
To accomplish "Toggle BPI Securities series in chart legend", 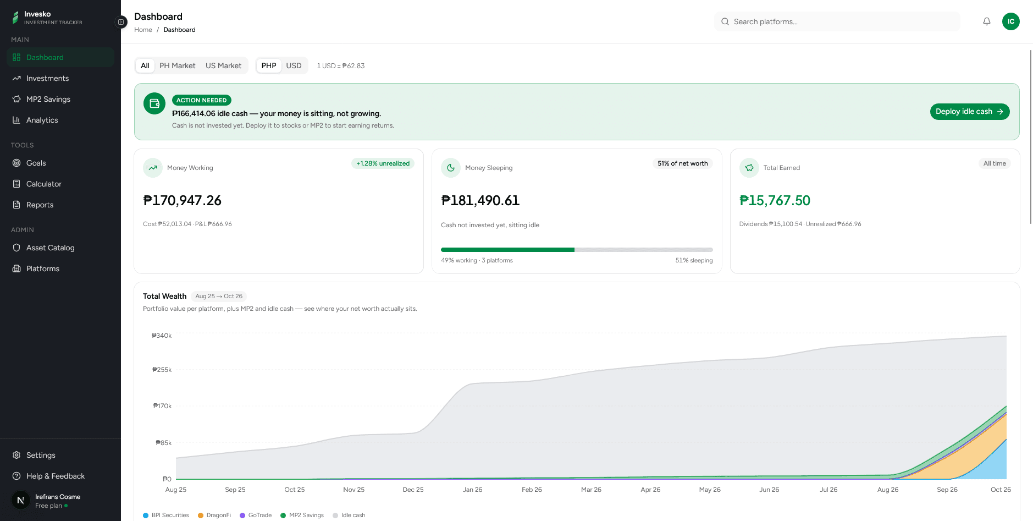I will (166, 515).
